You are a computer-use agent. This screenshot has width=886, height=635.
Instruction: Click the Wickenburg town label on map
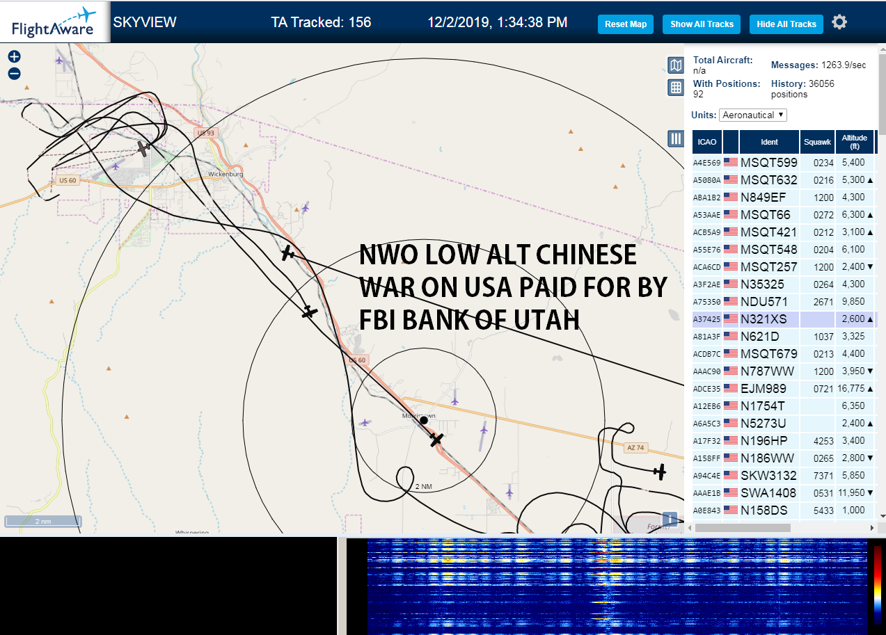(x=226, y=174)
